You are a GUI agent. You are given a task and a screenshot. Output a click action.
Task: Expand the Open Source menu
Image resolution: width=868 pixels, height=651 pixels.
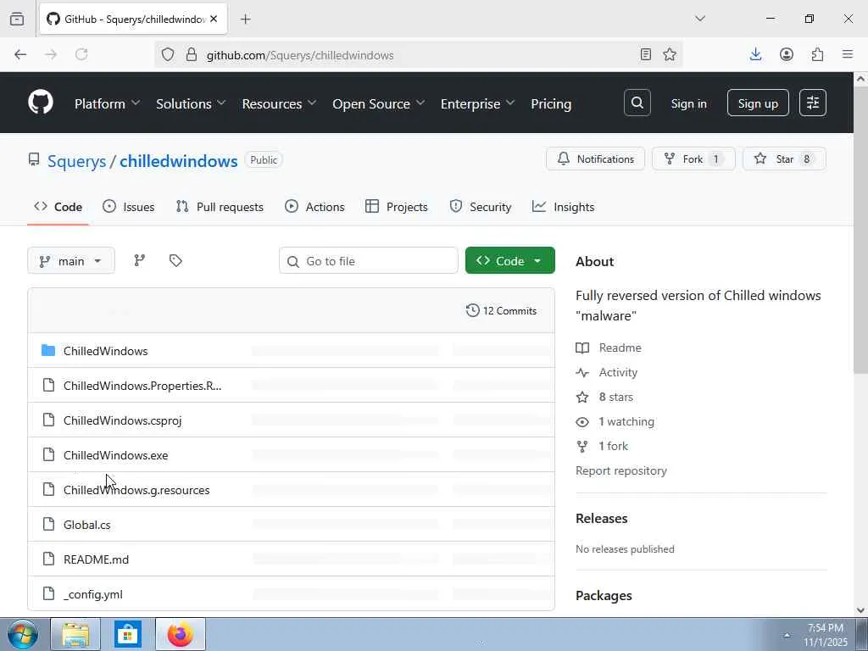point(379,103)
